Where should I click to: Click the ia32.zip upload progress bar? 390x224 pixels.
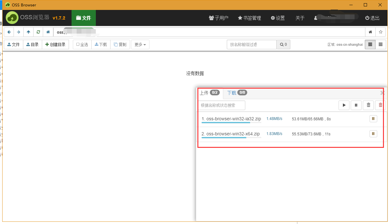(x=231, y=123)
